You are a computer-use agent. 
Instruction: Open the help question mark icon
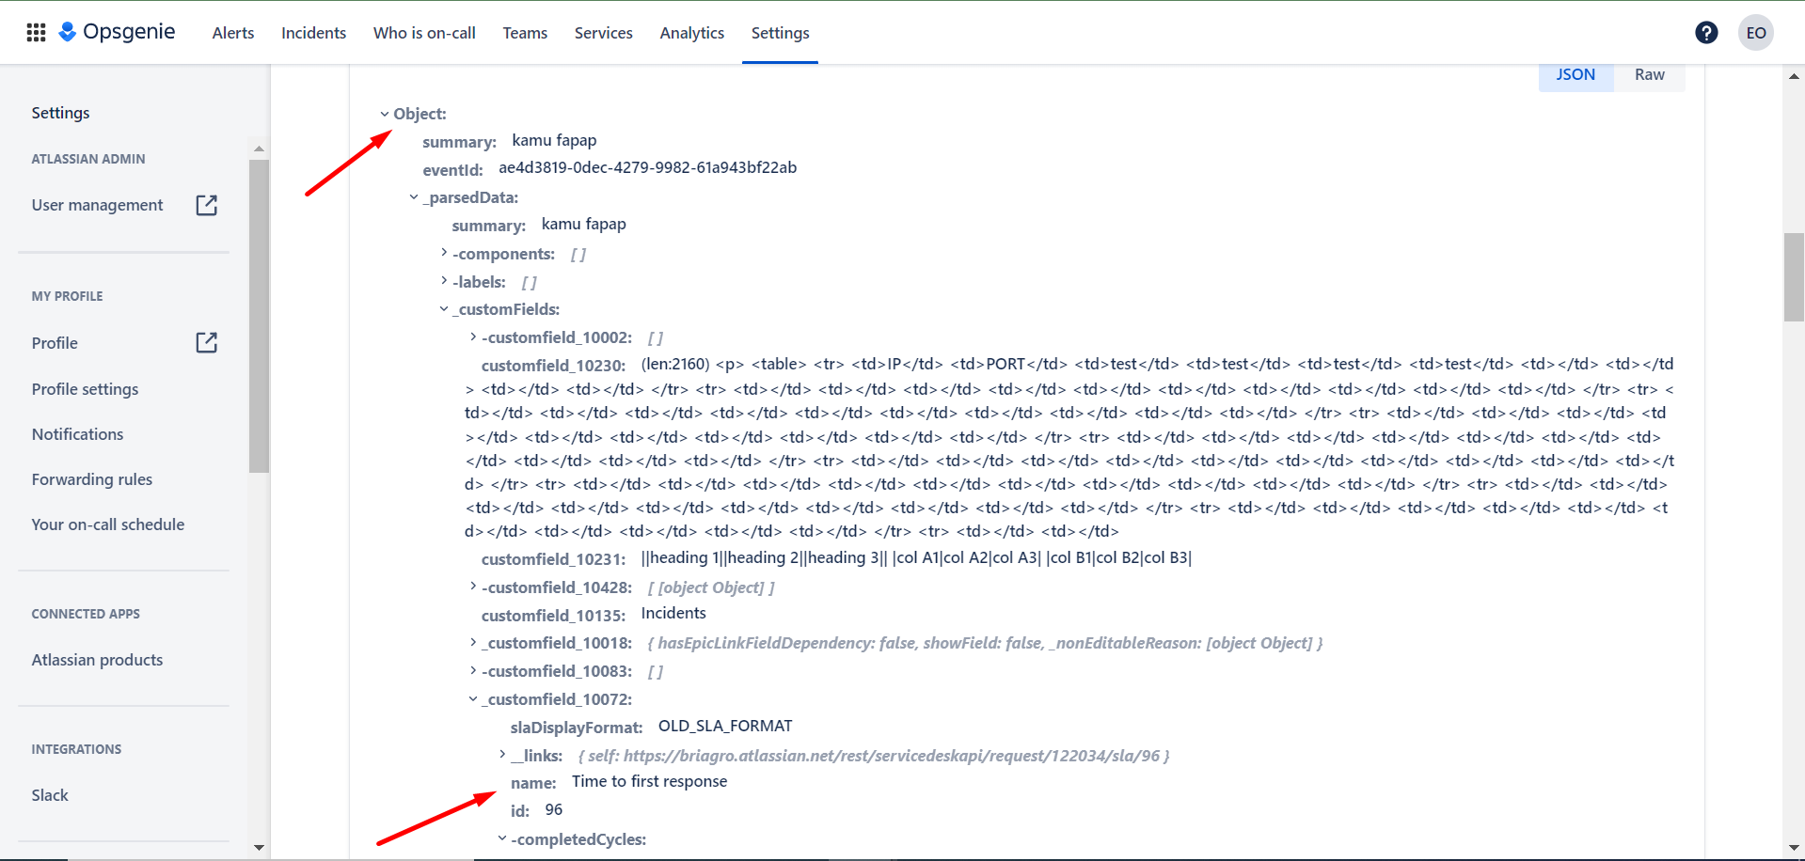tap(1705, 32)
